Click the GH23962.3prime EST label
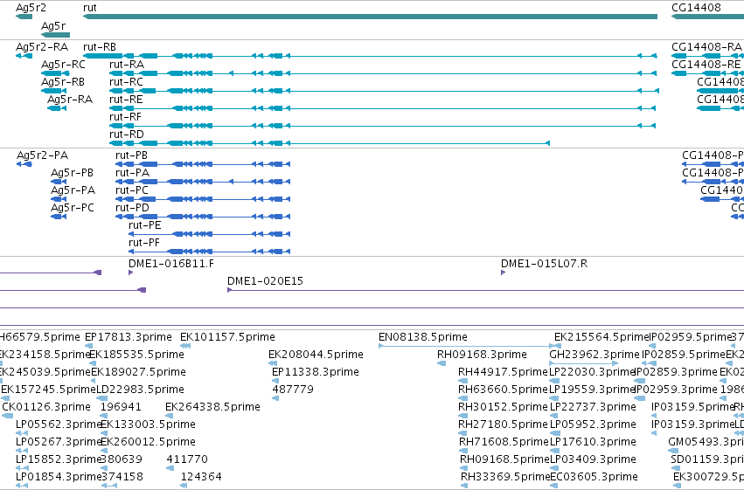The image size is (744, 490). tap(595, 355)
